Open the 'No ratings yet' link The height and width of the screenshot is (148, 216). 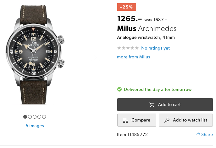click(x=155, y=48)
